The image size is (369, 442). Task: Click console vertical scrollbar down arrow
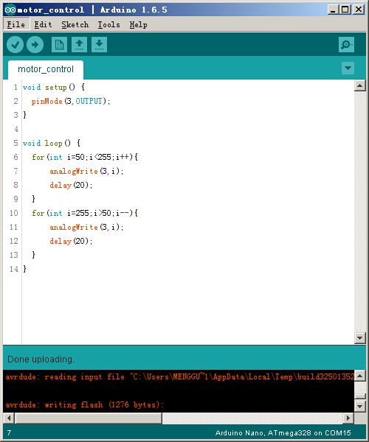click(360, 406)
